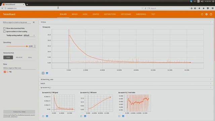Adjust the Smoothing slider handle
215x121 pixels.
pyautogui.click(x=27, y=46)
